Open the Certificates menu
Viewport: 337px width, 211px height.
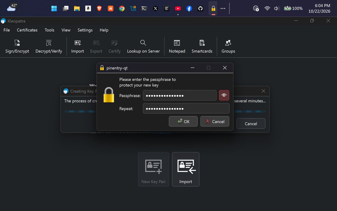point(27,30)
